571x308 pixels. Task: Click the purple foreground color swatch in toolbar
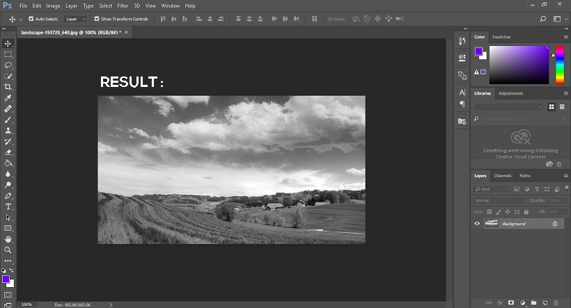coord(6,279)
